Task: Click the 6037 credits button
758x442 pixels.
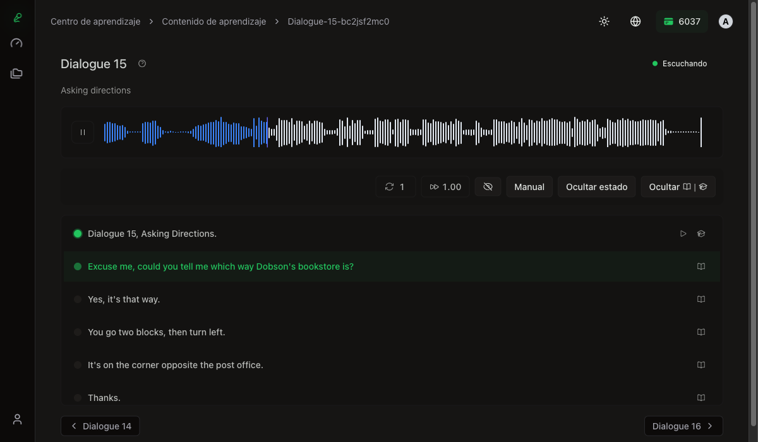Action: (x=682, y=21)
